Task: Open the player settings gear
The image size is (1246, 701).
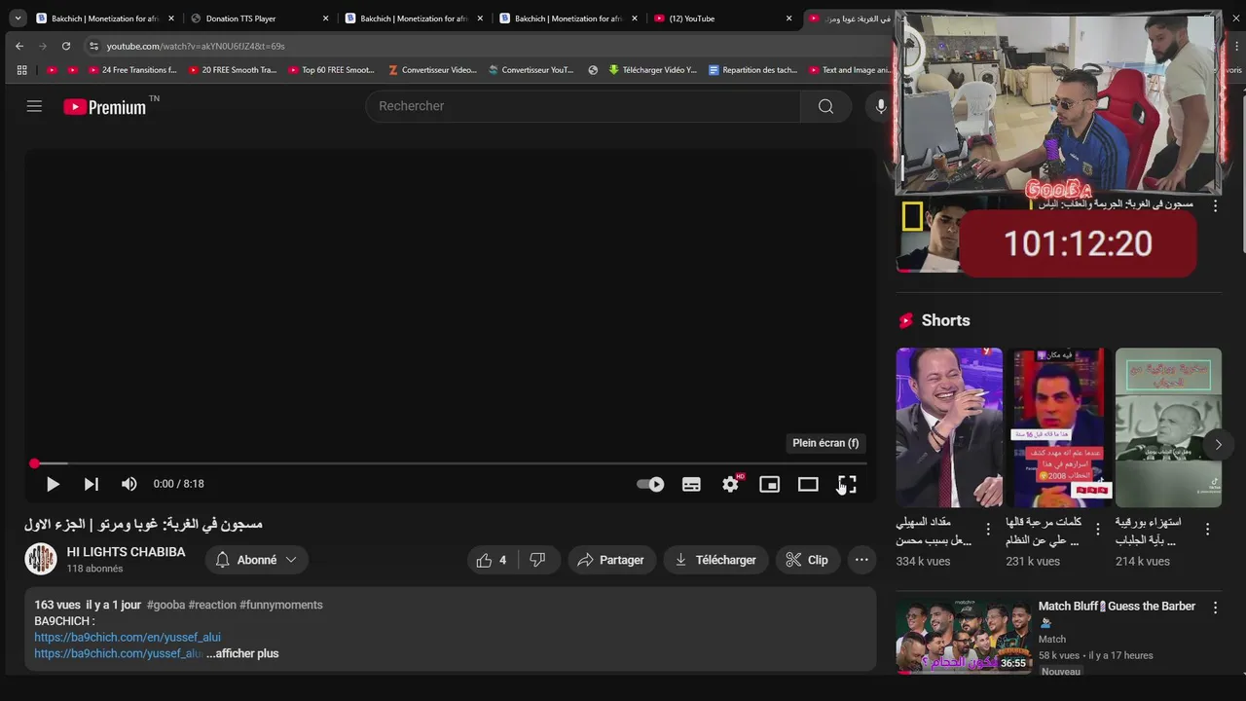Action: click(x=730, y=484)
